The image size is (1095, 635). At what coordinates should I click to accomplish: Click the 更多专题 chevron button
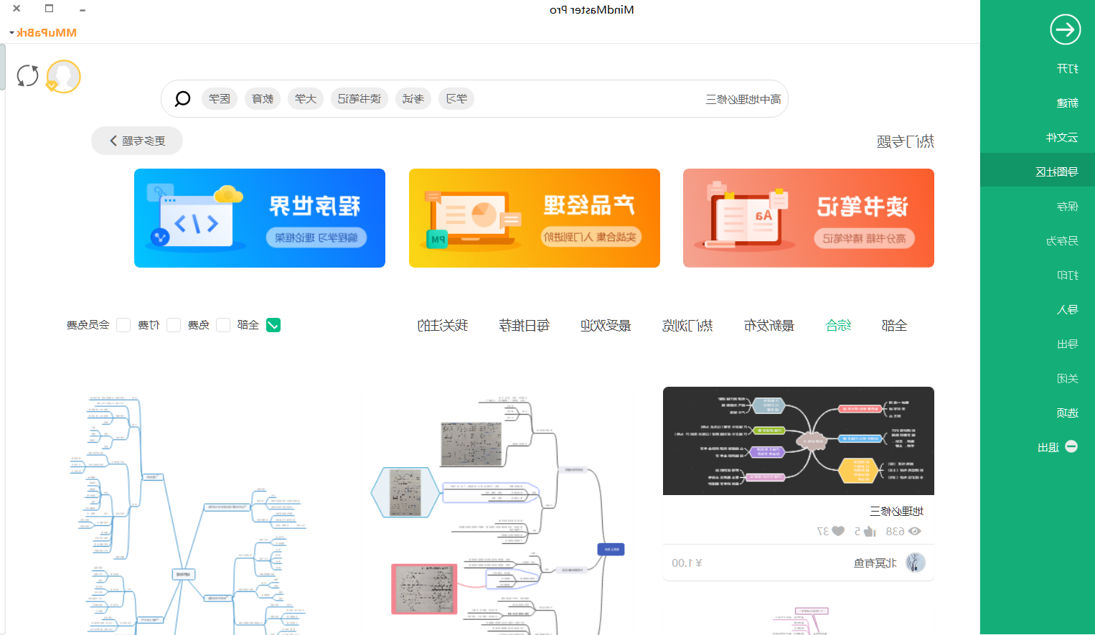tap(137, 141)
